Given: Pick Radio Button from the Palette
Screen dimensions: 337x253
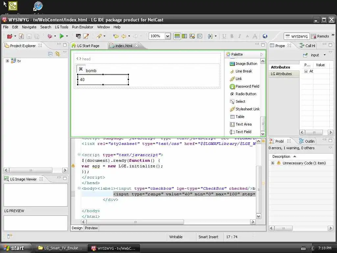Looking at the screenshot, I should point(243,94).
